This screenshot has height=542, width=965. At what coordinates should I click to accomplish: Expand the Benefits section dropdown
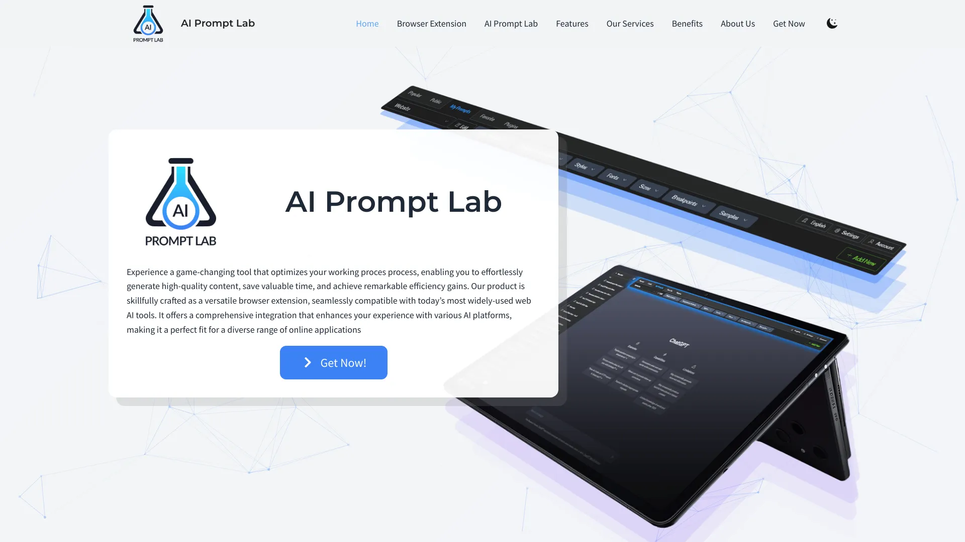click(x=687, y=23)
